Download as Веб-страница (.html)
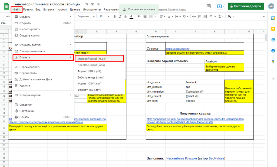This screenshot has height=167, width=277. (99, 77)
